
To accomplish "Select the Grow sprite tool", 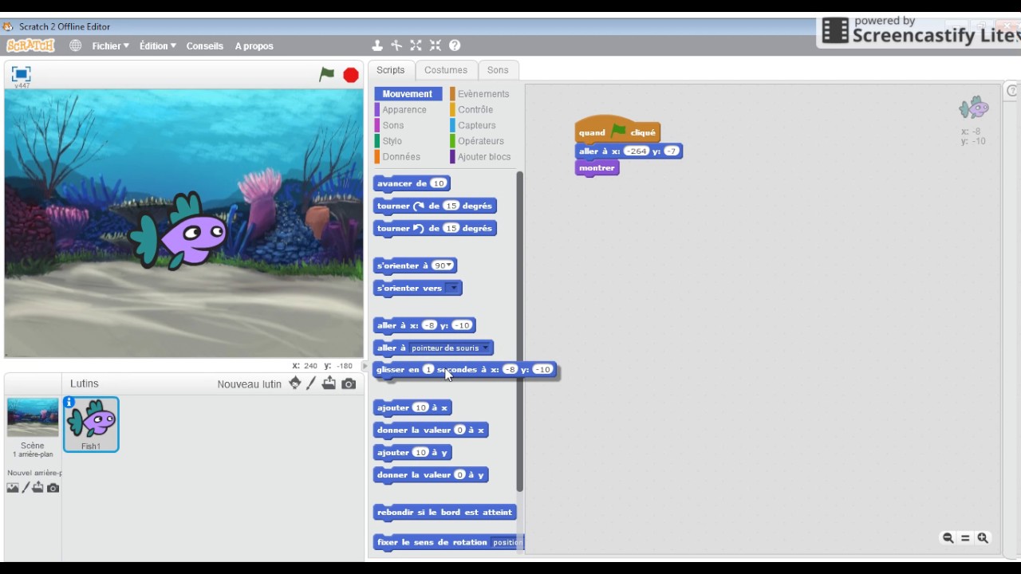I will (416, 45).
